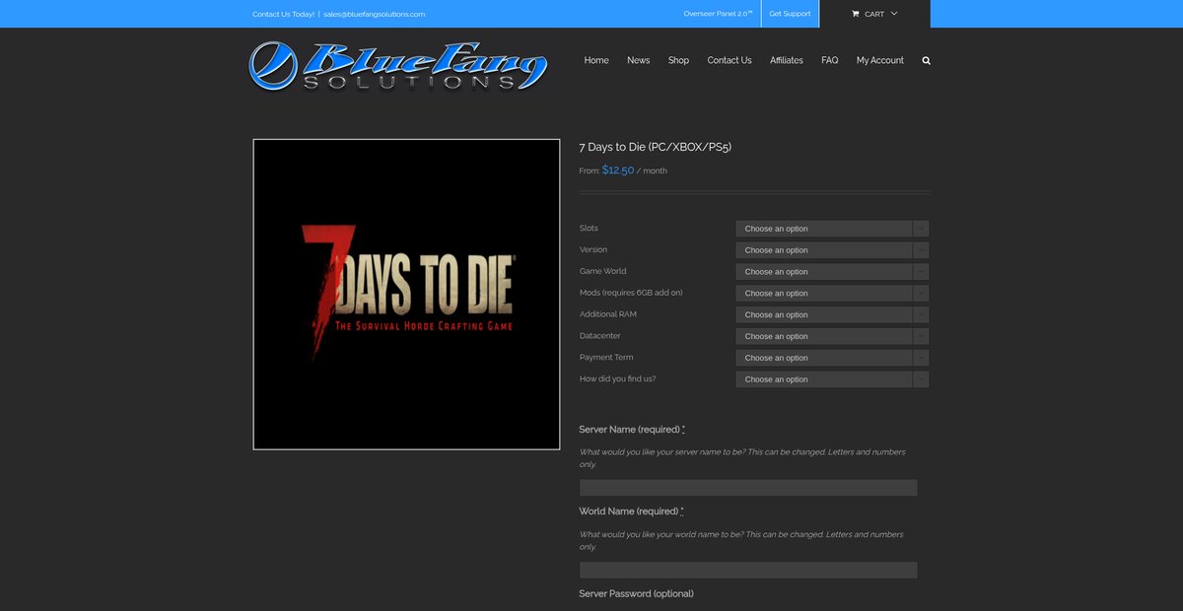1183x611 pixels.
Task: Open the FAQ menu item
Action: [x=830, y=60]
